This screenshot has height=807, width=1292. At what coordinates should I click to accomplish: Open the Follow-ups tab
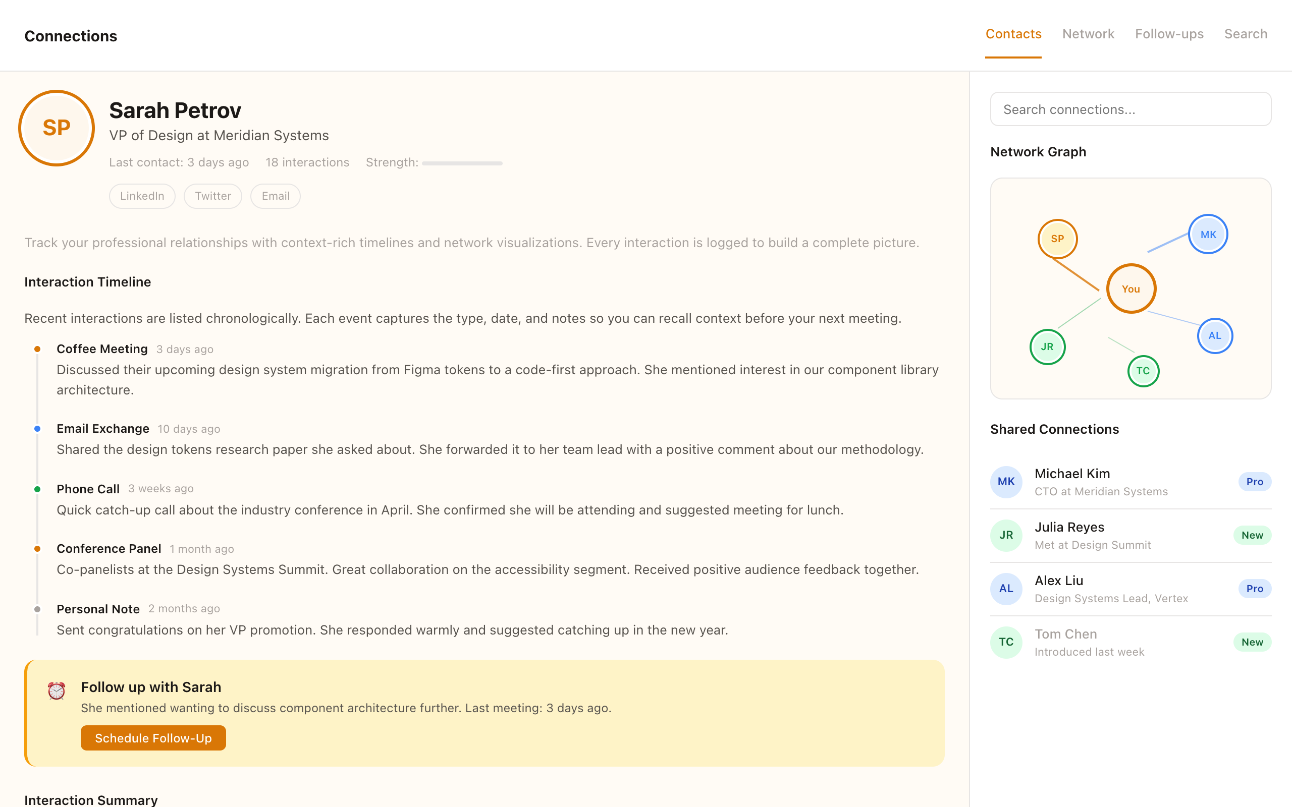click(x=1169, y=34)
